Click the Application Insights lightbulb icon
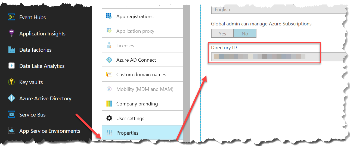The width and height of the screenshot is (350, 146). coord(11,34)
